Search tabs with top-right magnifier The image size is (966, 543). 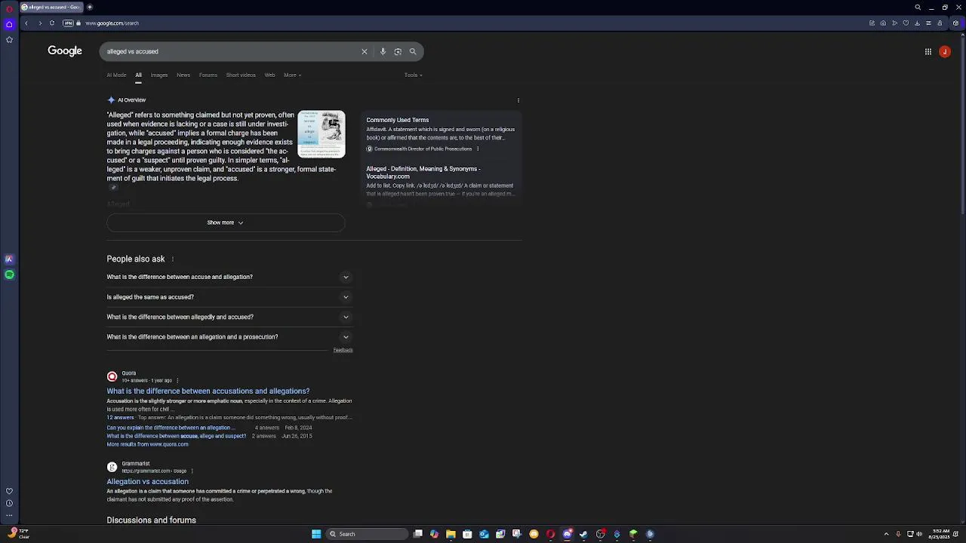tap(918, 8)
